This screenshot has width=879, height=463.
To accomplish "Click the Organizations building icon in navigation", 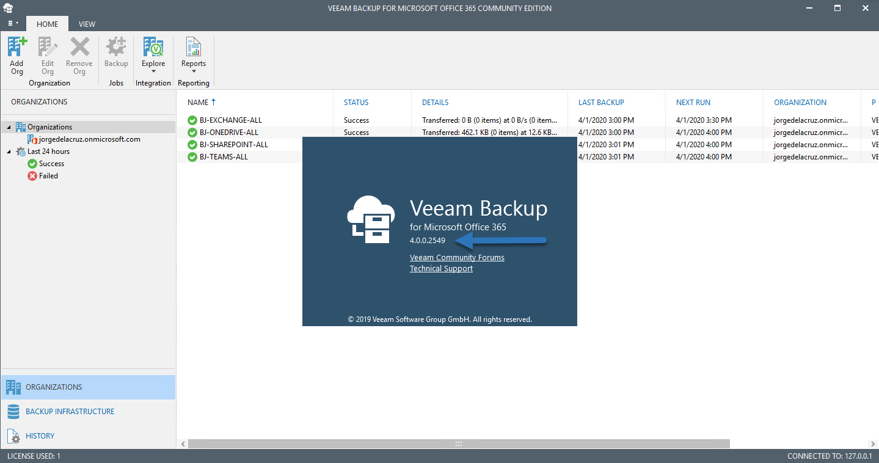I will coord(13,387).
